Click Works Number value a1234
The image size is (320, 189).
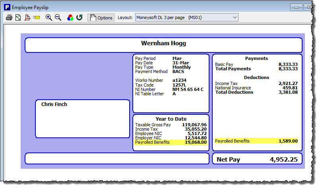coord(179,80)
